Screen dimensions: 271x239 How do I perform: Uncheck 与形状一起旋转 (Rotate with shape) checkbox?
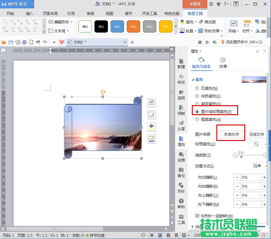197,216
